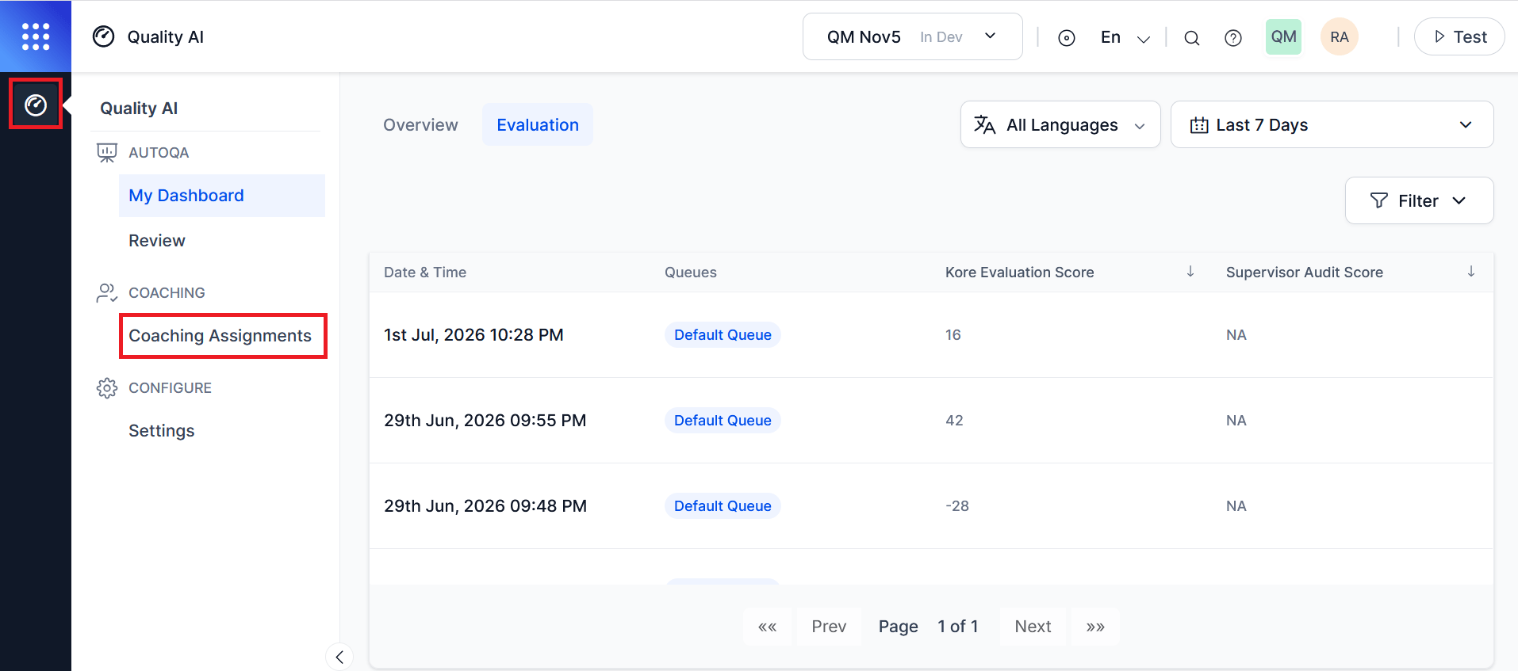The image size is (1518, 671).
Task: Open the Filter button
Action: click(x=1419, y=200)
